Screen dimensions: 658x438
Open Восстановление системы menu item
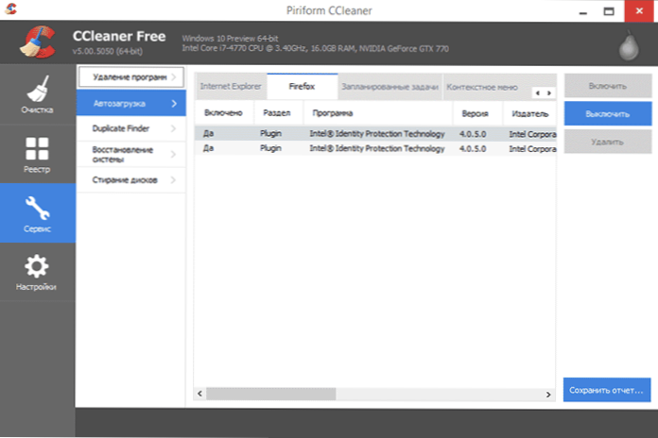coord(130,155)
